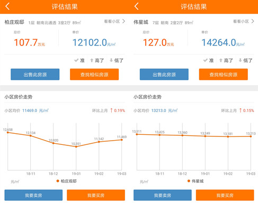The width and height of the screenshot is (258, 203).
Task: Open 看看小区 for 柏庄观邸
Action: (x=114, y=22)
